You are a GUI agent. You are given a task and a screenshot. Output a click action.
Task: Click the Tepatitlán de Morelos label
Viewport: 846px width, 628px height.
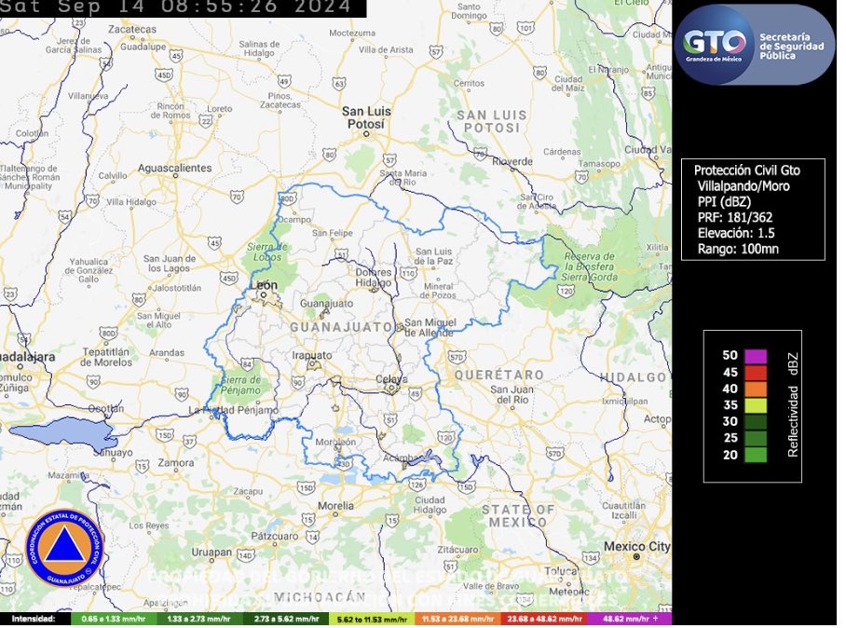click(106, 357)
